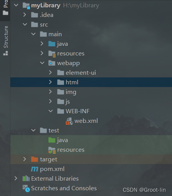Viewport: 172px width, 196px height.
Task: Open the Project tool window tab
Action: [x=5, y=10]
